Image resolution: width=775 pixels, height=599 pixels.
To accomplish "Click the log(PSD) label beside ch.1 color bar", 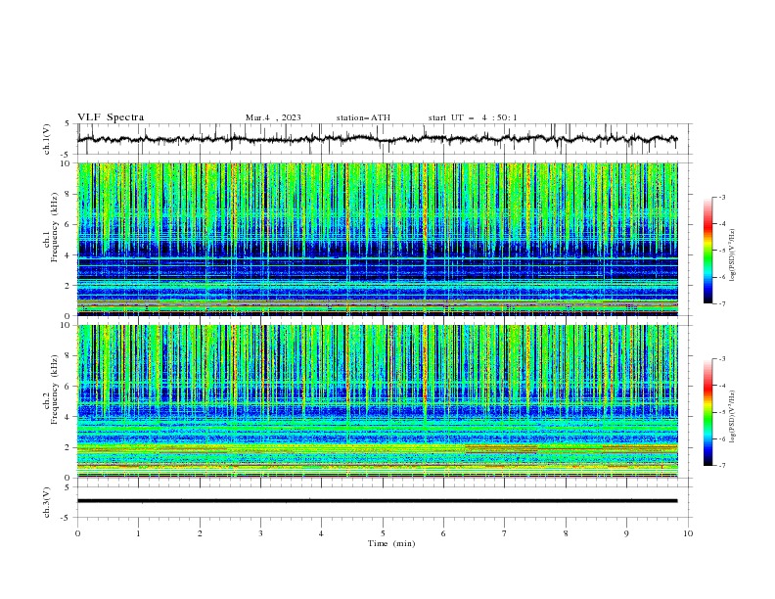I will tap(733, 255).
